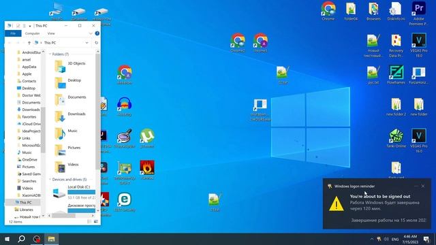The image size is (436, 245).
Task: Select Downloads in the navigation tree
Action: click(29, 110)
